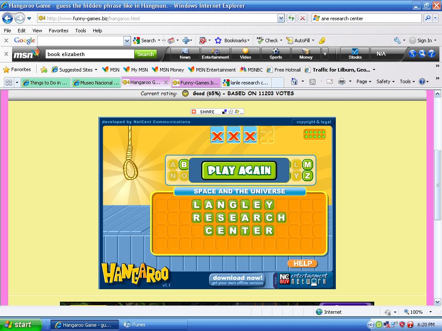Click the browser Forward arrow button
The height and width of the screenshot is (331, 442).
click(x=19, y=19)
